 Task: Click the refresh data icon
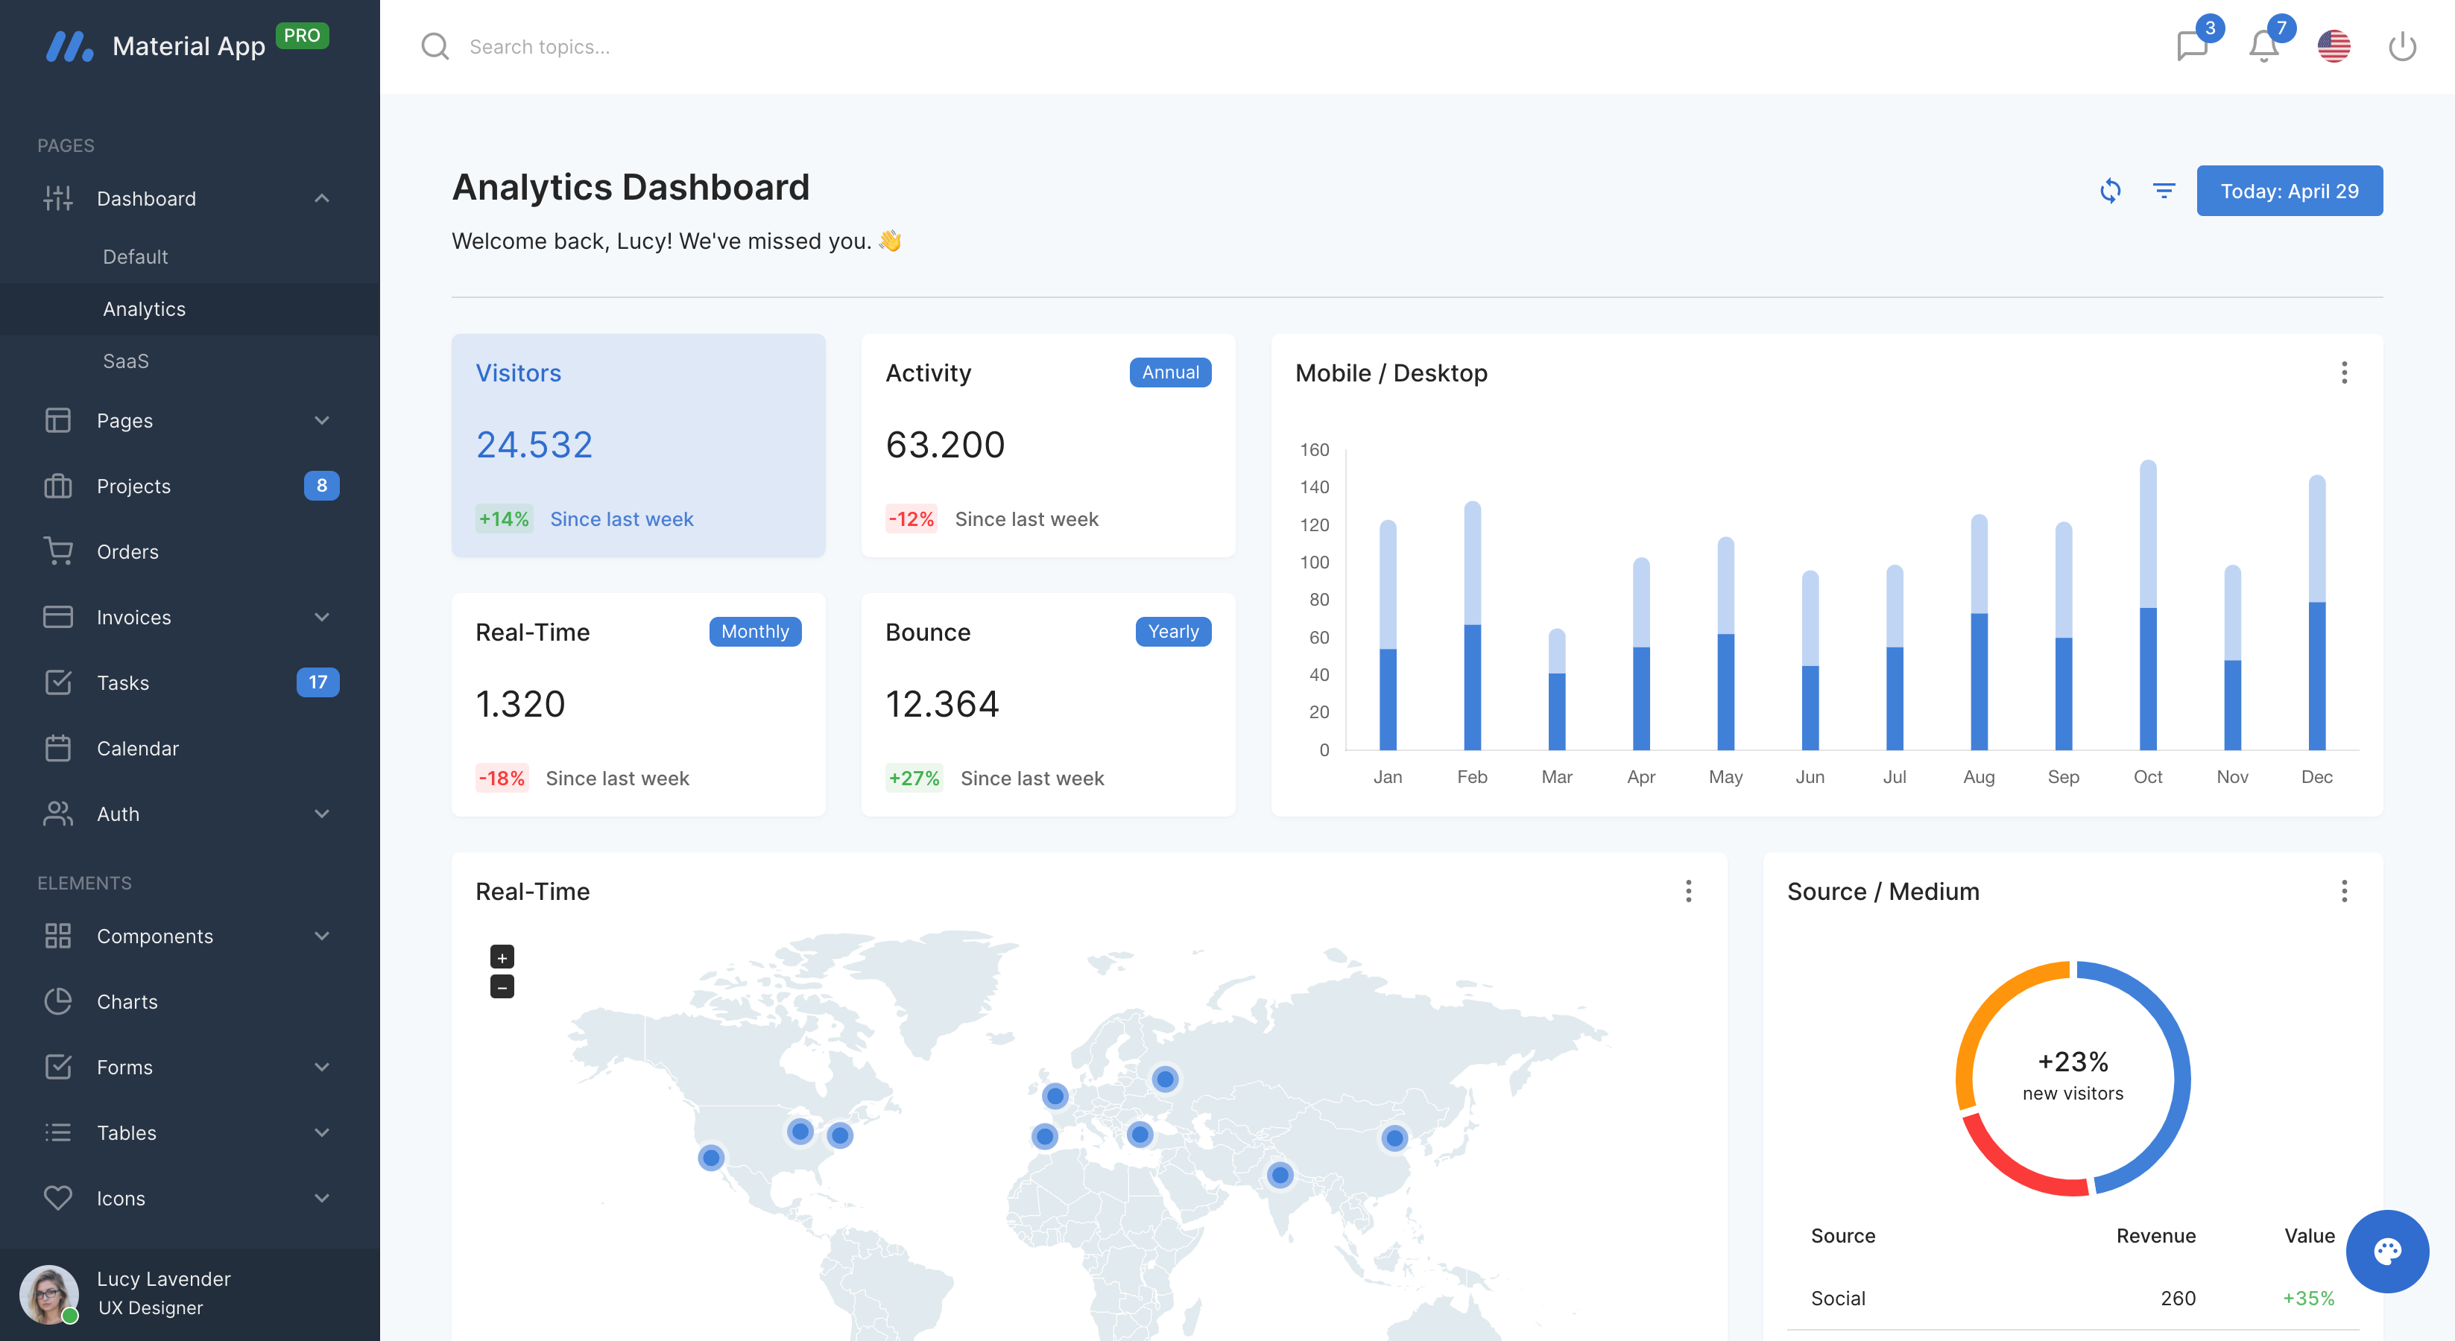[2110, 191]
